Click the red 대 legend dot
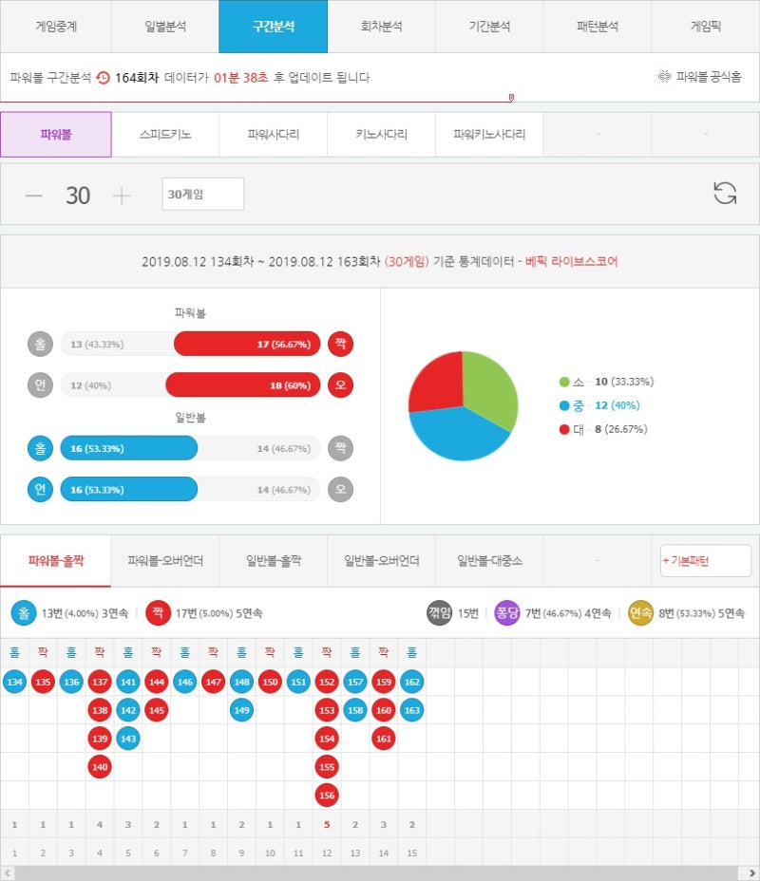This screenshot has height=881, width=760. (564, 429)
